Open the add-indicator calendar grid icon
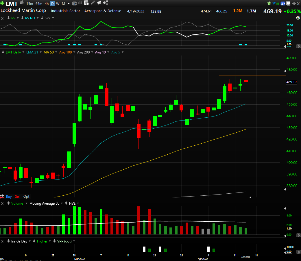 coord(86,3)
